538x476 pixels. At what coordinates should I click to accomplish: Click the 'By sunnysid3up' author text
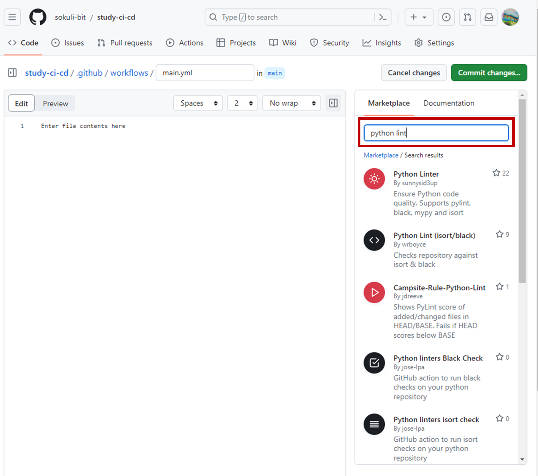tap(415, 183)
